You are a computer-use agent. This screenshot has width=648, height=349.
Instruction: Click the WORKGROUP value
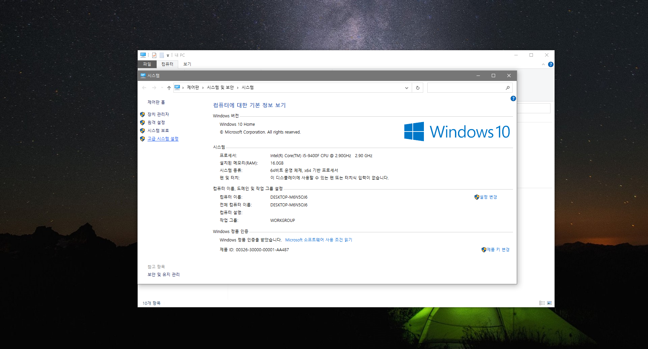[282, 221]
